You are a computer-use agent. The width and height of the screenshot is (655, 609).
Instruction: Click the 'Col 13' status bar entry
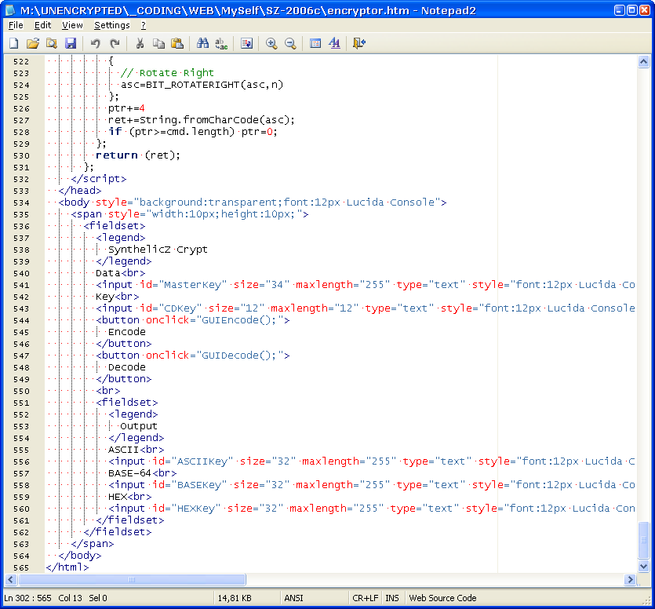click(x=70, y=598)
